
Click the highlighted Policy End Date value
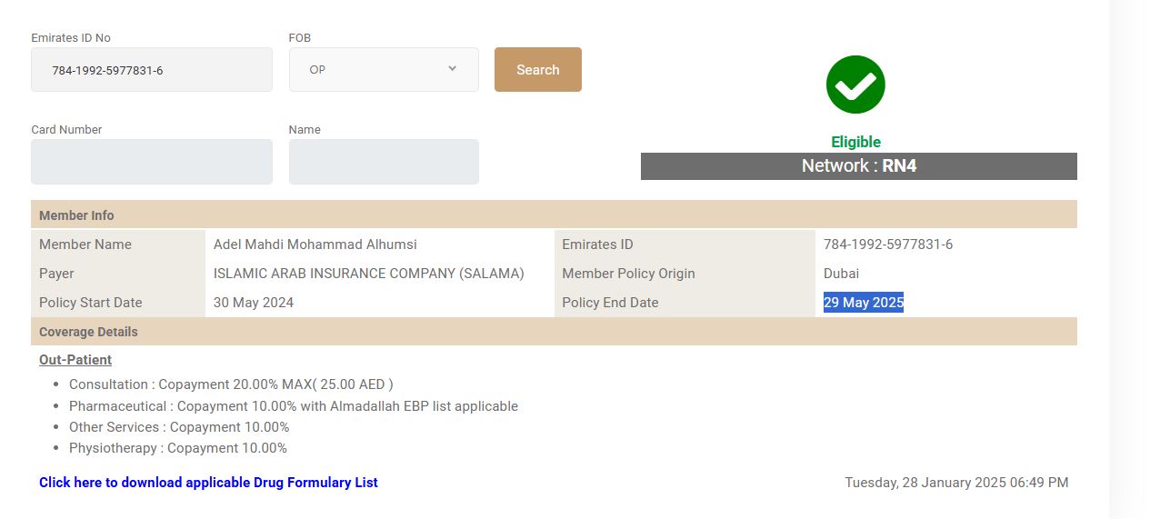click(863, 303)
